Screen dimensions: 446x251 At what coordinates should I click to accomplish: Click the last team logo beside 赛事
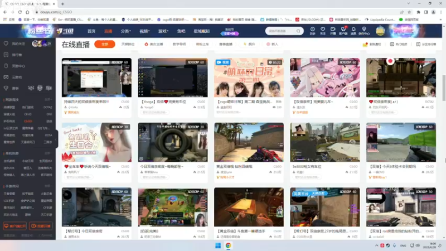tap(49, 88)
